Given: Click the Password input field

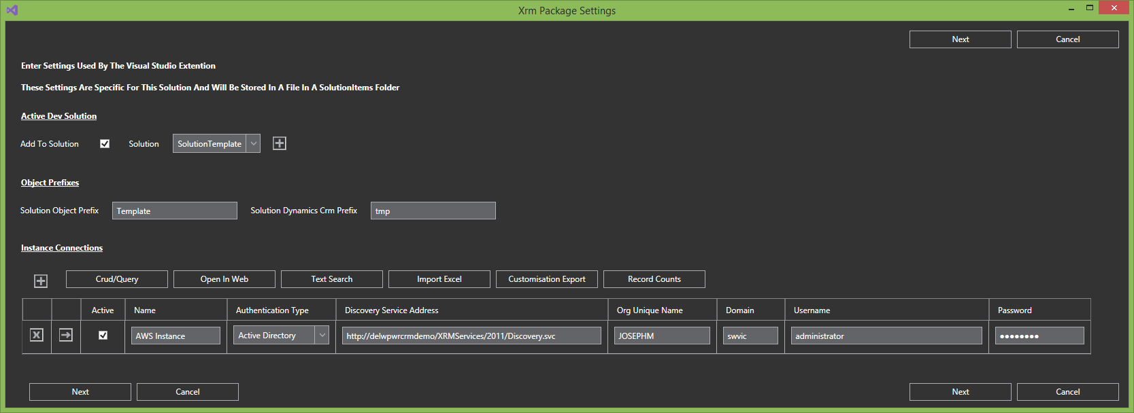Looking at the screenshot, I should (x=1039, y=336).
